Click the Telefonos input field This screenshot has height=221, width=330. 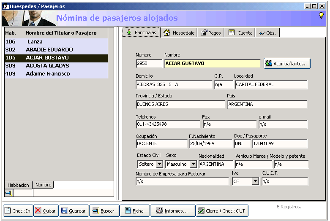168,124
